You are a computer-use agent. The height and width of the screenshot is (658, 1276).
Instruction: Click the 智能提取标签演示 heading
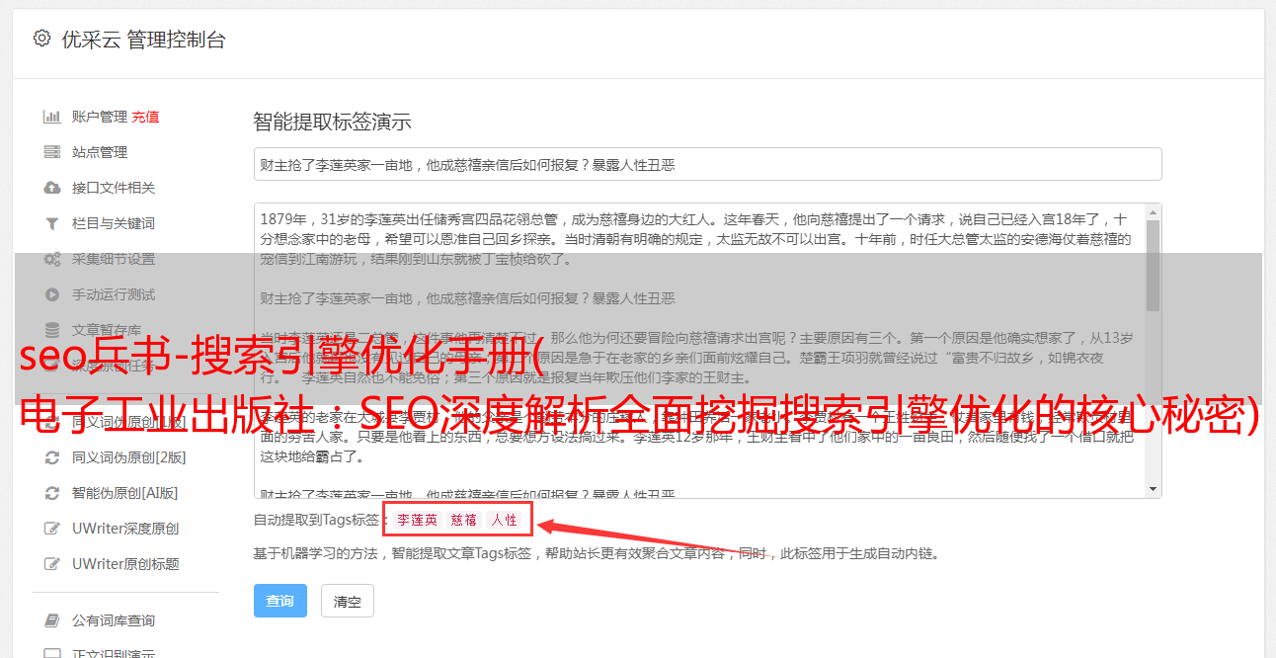332,123
